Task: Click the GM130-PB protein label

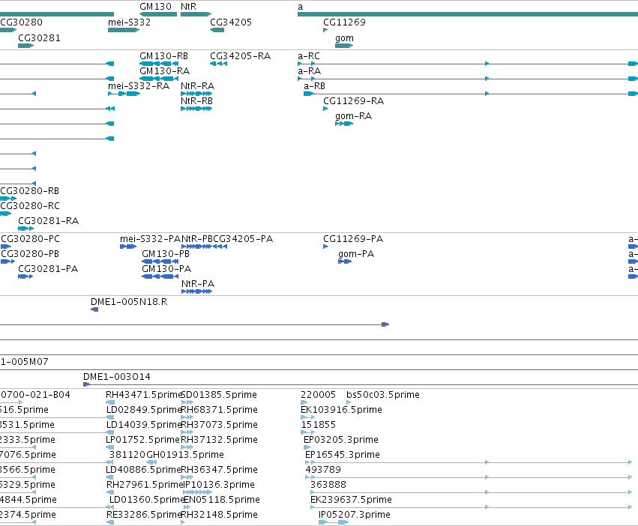Action: tap(166, 254)
